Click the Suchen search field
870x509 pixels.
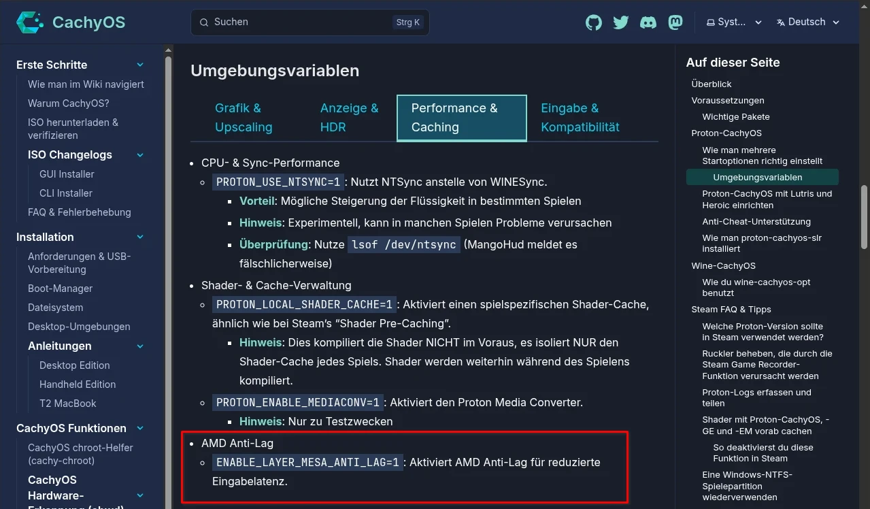coord(309,22)
